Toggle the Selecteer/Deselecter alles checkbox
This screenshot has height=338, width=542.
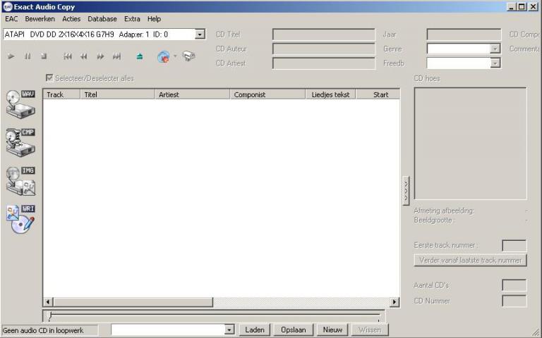[49, 78]
